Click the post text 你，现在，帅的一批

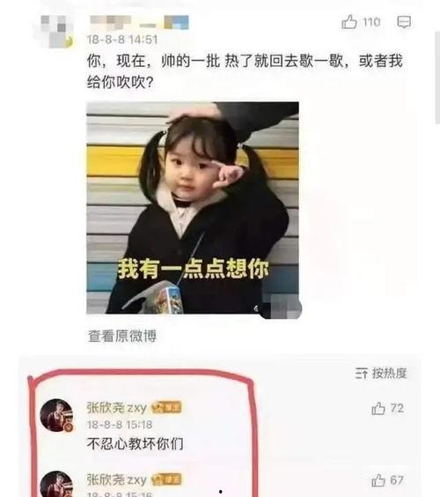tap(153, 61)
